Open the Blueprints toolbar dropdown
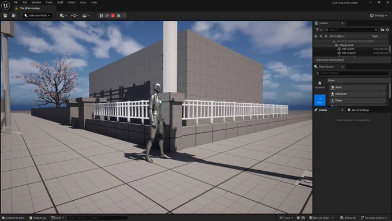392x221 pixels. (x=74, y=16)
